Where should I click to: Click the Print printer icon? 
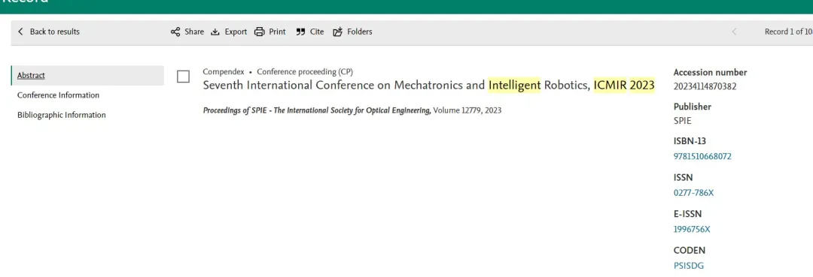259,32
